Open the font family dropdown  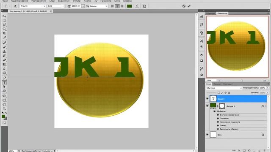[x=44, y=6]
